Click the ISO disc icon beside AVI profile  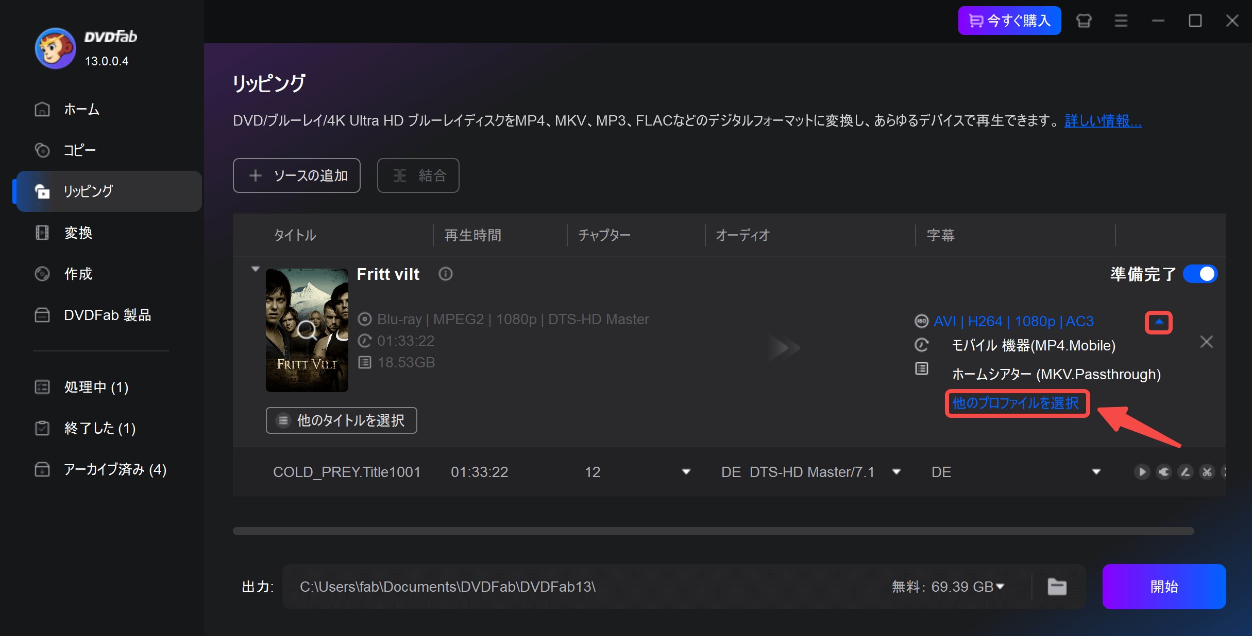pos(922,321)
